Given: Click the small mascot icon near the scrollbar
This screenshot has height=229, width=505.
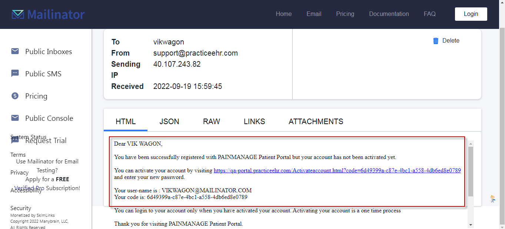Looking at the screenshot, I should [x=493, y=199].
